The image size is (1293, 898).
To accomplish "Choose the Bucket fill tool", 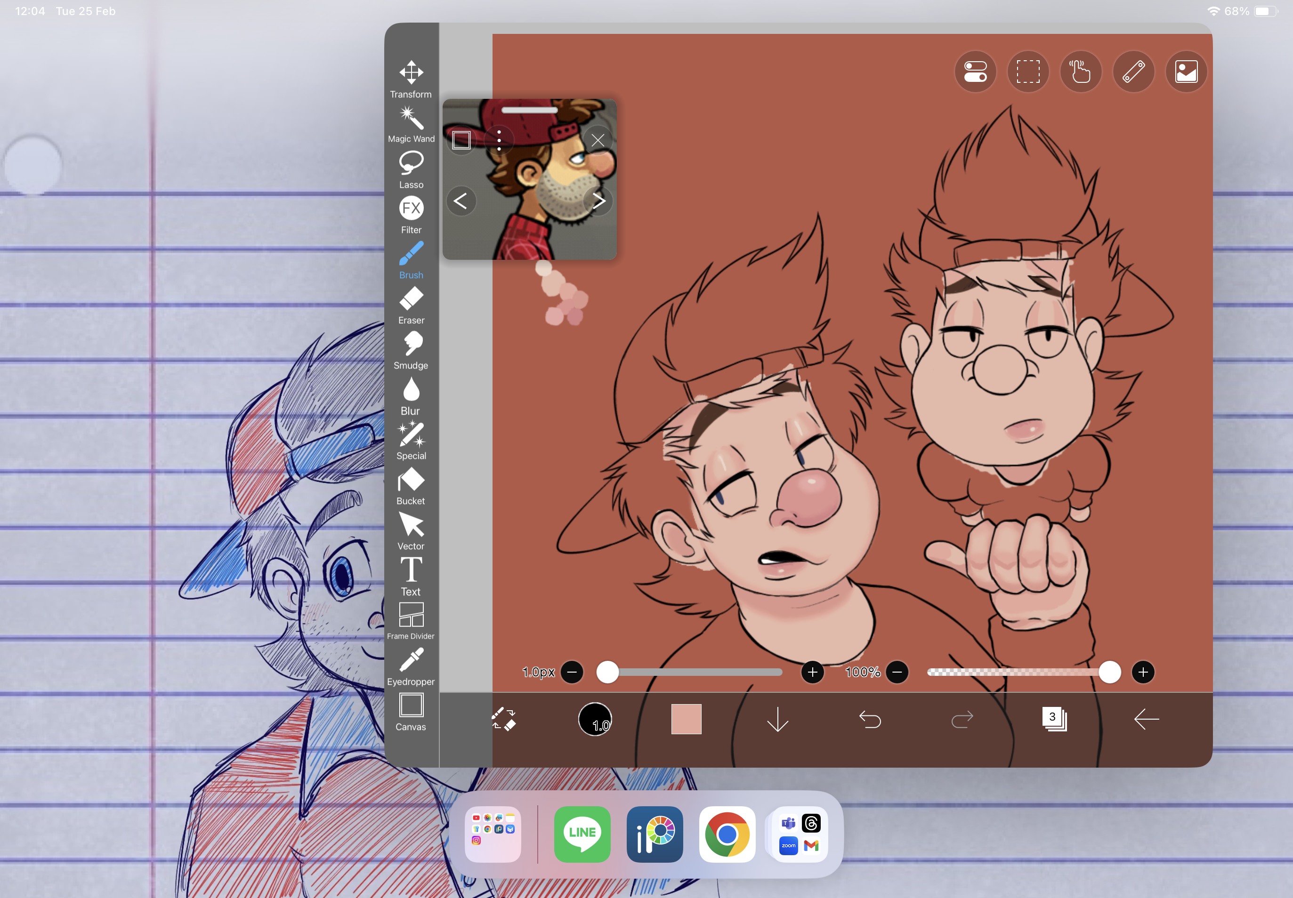I will coord(411,485).
